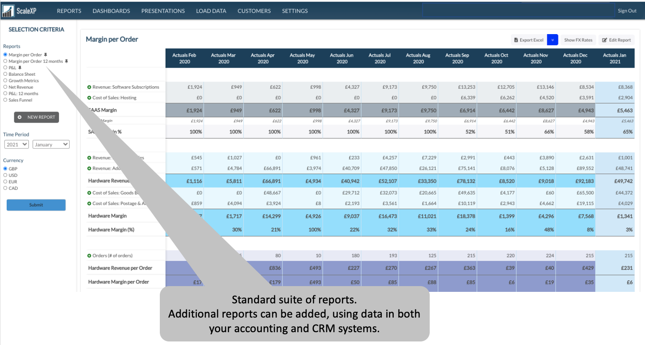Screen dimensions: 645x345
Task: Open the blue Export Excel options chevron
Action: [553, 40]
